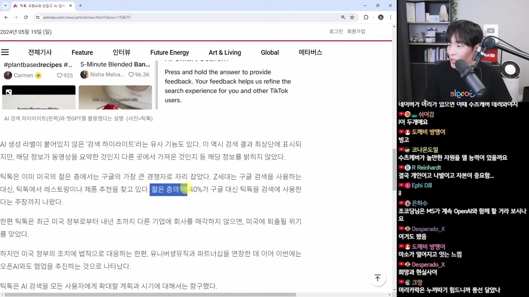Jump to top with the up-arrow button
This screenshot has width=529, height=297.
377,278
